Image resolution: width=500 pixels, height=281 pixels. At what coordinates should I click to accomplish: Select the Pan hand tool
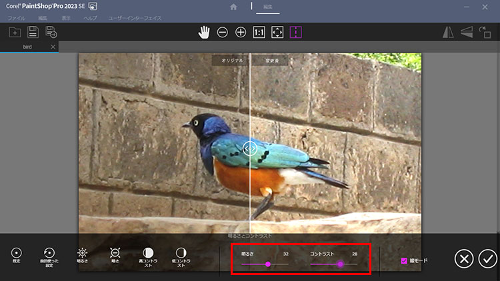tap(204, 32)
